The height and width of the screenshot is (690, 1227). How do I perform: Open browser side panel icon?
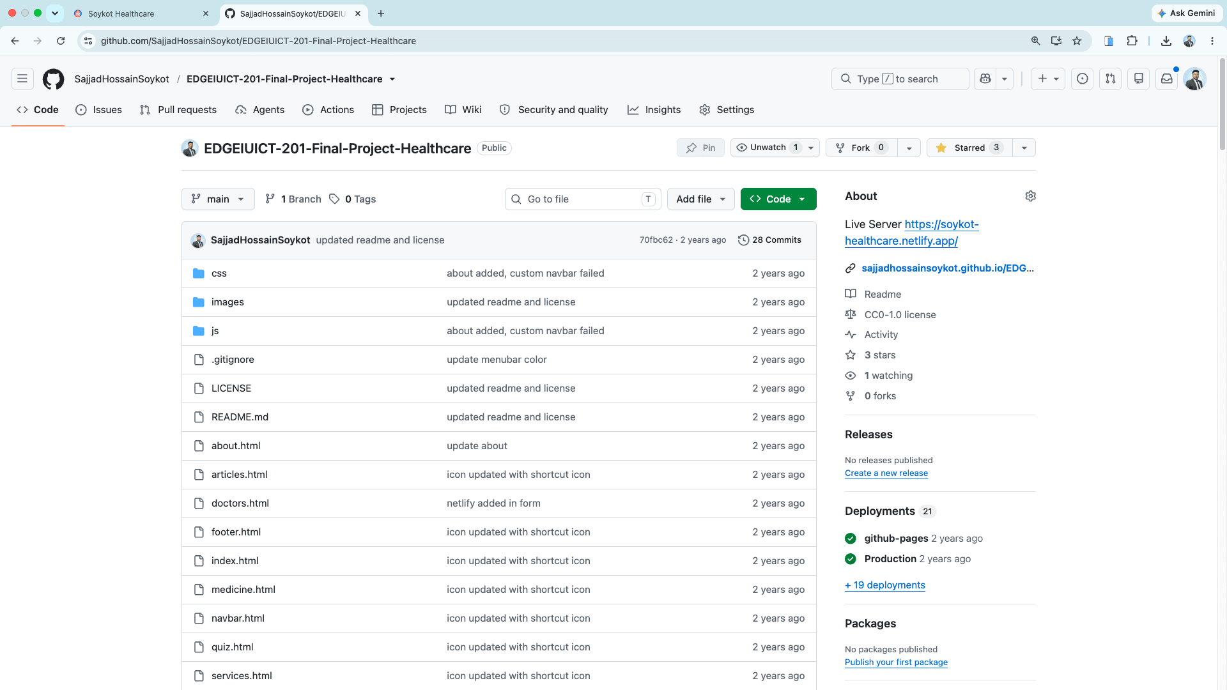[1109, 41]
